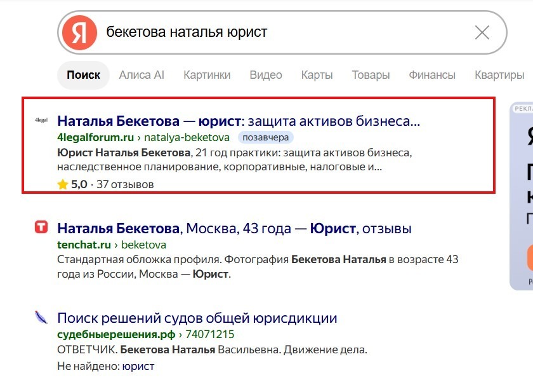Select the Поиск tab
533x387 pixels.
click(83, 75)
